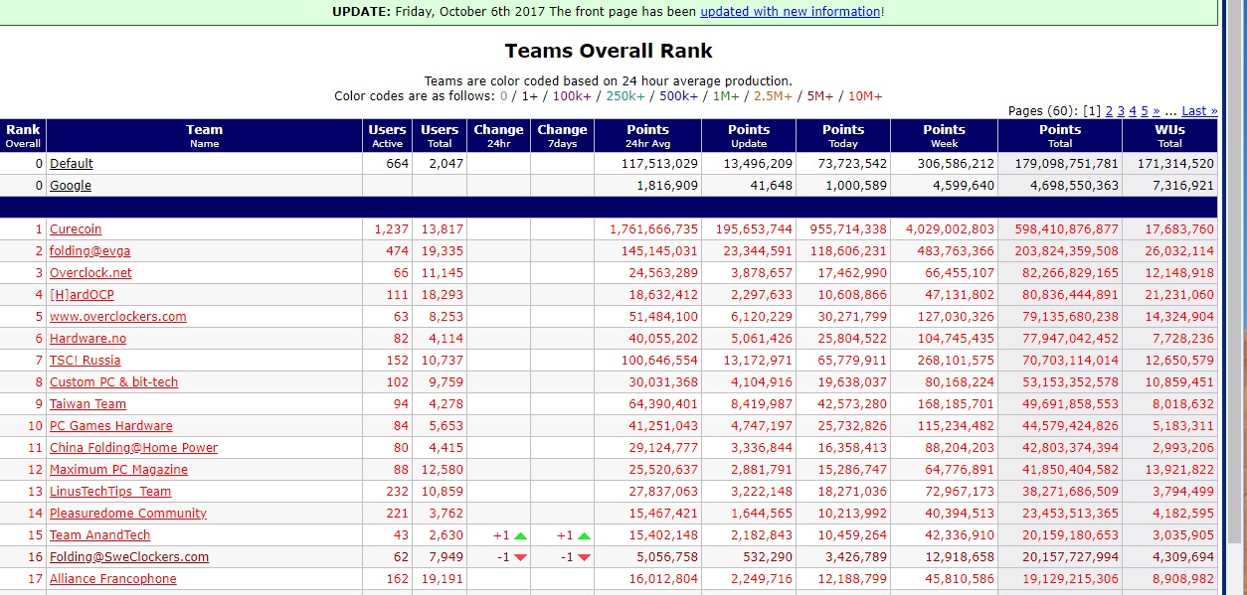View the PC Games Hardware team

111,426
